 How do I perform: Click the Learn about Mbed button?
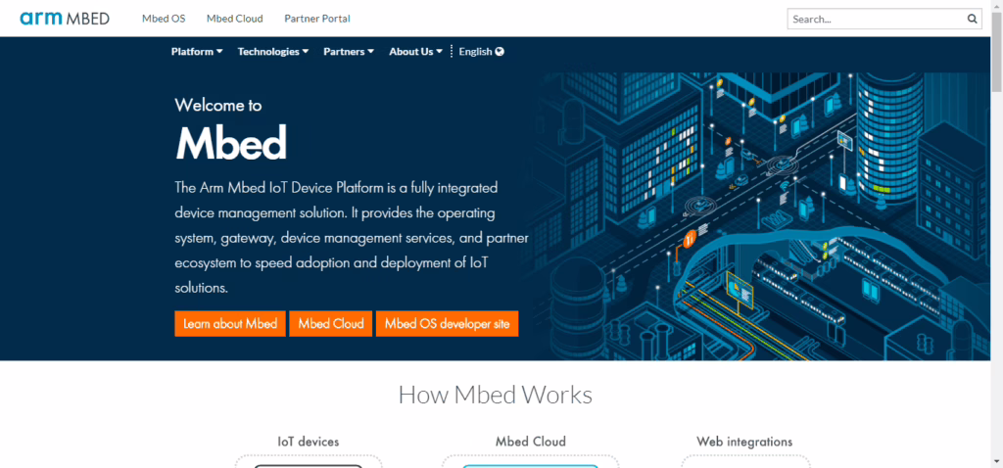[230, 323]
